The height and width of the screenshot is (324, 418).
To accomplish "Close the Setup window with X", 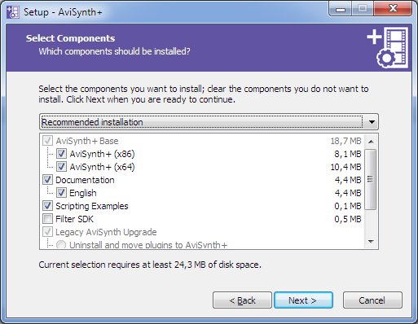I will 393,9.
